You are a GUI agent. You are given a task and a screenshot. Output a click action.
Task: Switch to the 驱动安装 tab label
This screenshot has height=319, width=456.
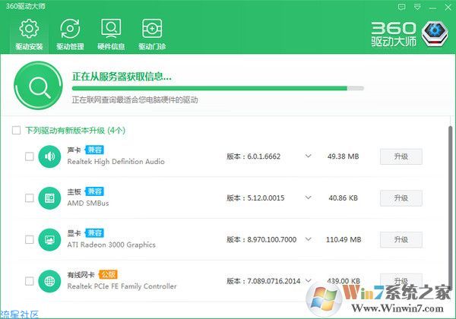(x=29, y=46)
